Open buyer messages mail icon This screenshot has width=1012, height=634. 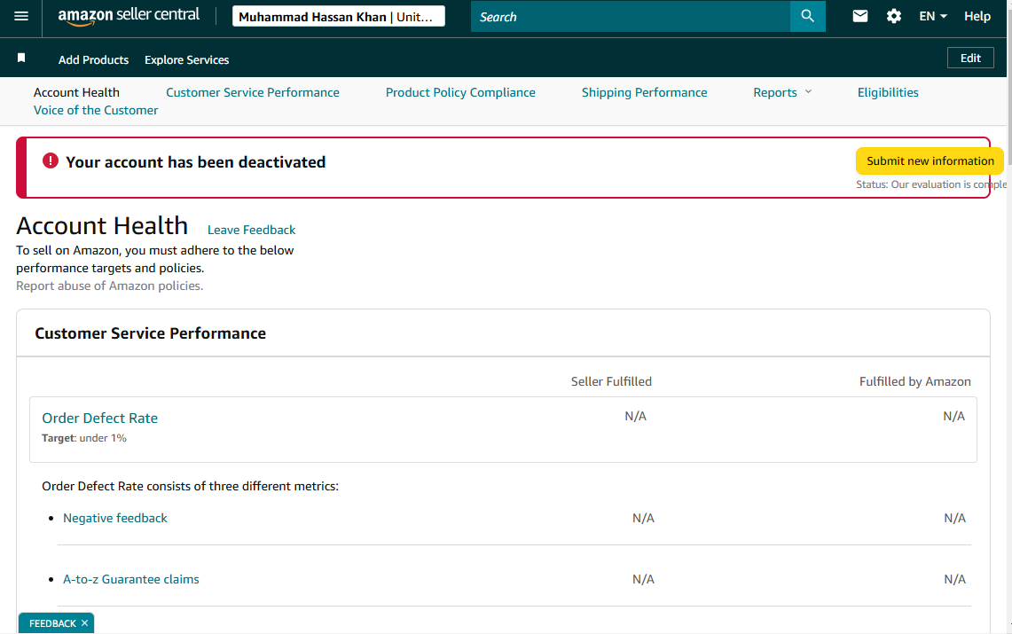pos(859,16)
